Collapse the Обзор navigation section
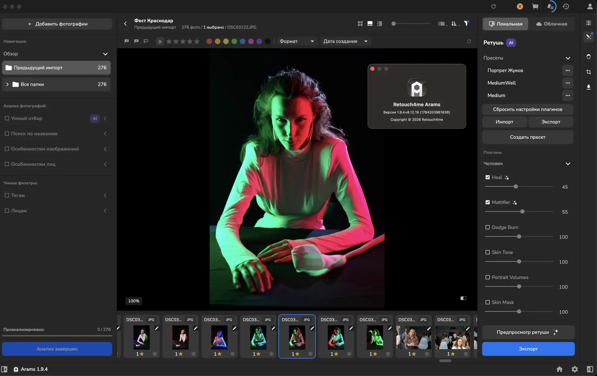Screen dimensions: 597x376 105,54
